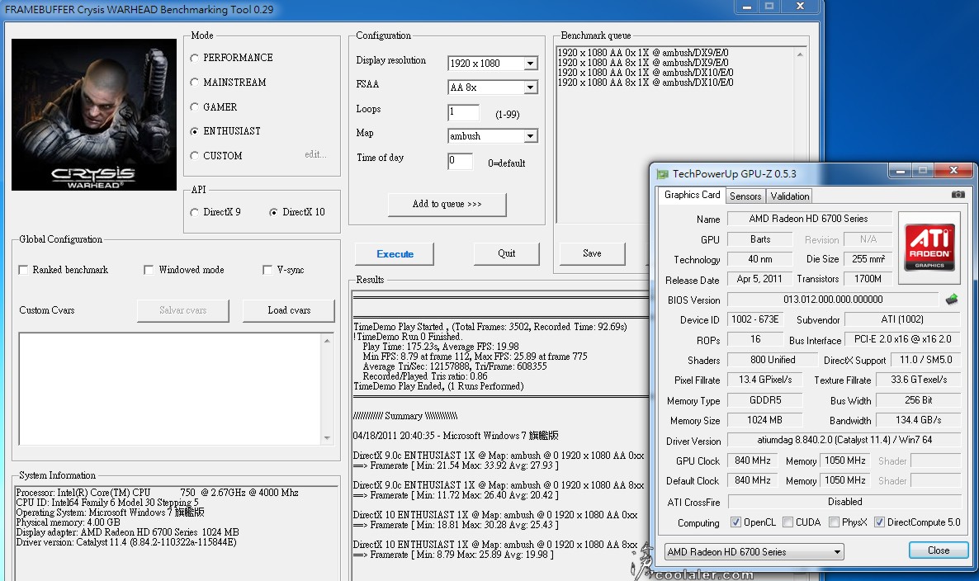Viewport: 979px width, 581px height.
Task: Click the Load cvars button
Action: click(x=288, y=310)
